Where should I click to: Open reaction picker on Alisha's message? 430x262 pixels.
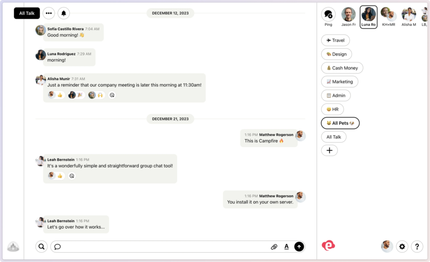click(112, 95)
